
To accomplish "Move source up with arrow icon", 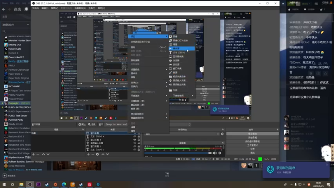I will [103, 154].
